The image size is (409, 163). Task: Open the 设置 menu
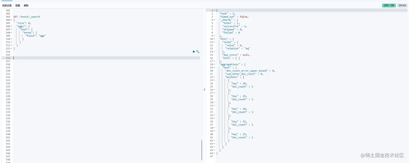(x=18, y=5)
